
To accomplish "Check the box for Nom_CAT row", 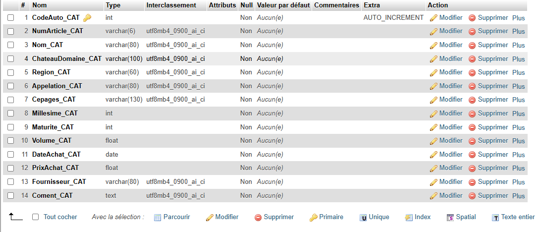I will [11, 45].
